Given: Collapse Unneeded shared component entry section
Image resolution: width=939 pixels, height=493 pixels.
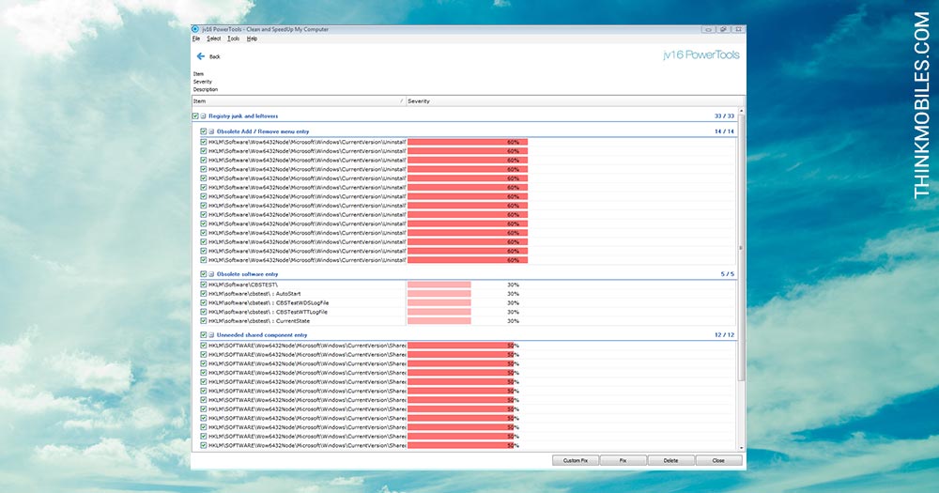Looking at the screenshot, I should 211,335.
